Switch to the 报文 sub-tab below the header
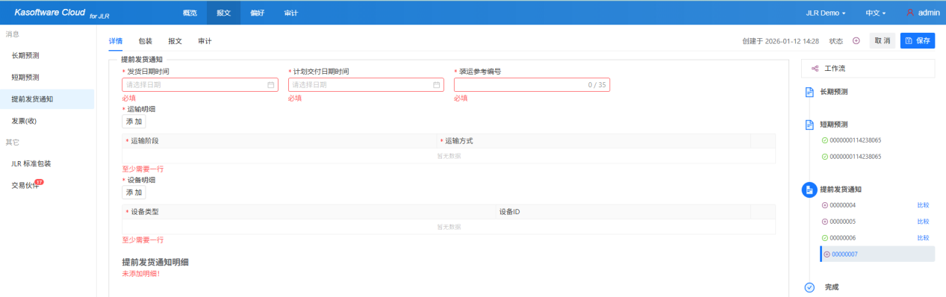The image size is (946, 297). click(175, 41)
